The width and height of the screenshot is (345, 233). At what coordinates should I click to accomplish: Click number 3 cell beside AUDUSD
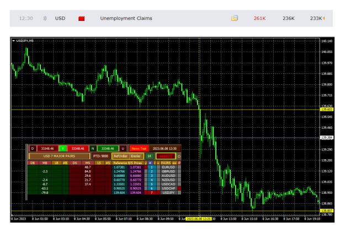click(152, 176)
